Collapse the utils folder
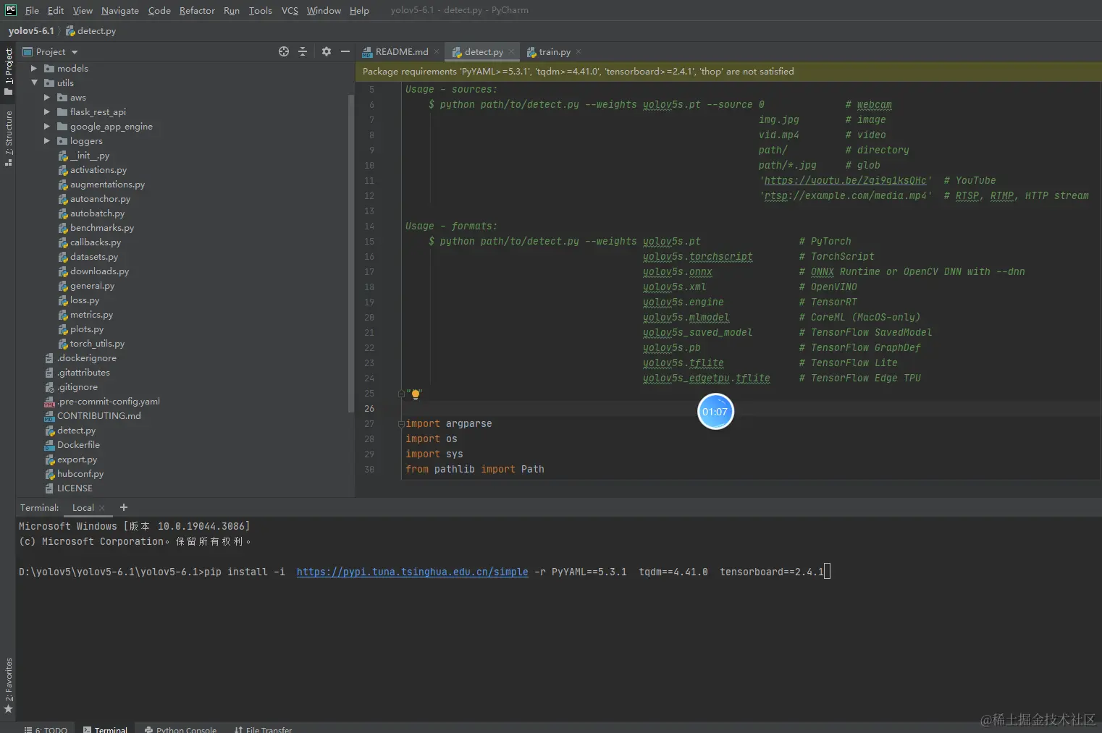Screen dimensions: 1102x733 pos(34,83)
